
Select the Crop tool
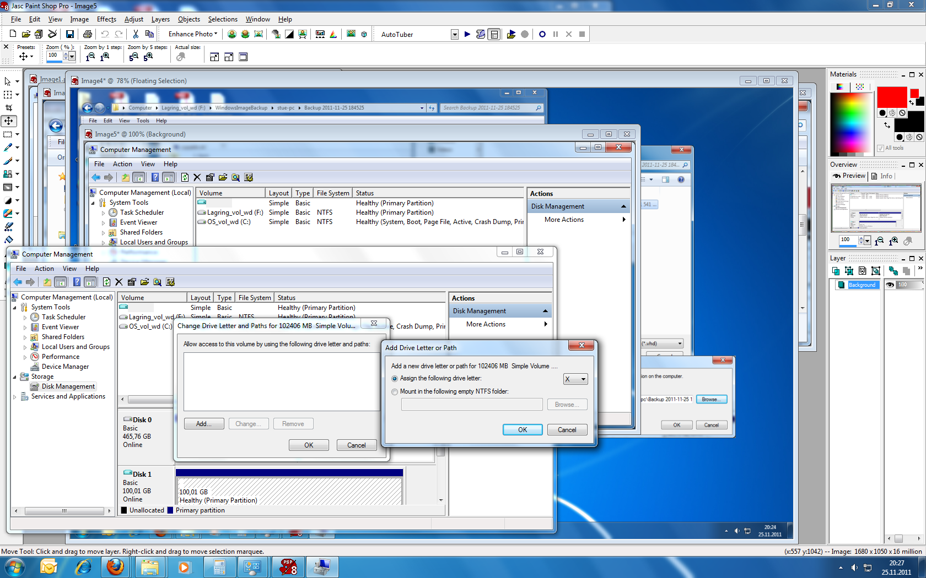click(x=8, y=108)
